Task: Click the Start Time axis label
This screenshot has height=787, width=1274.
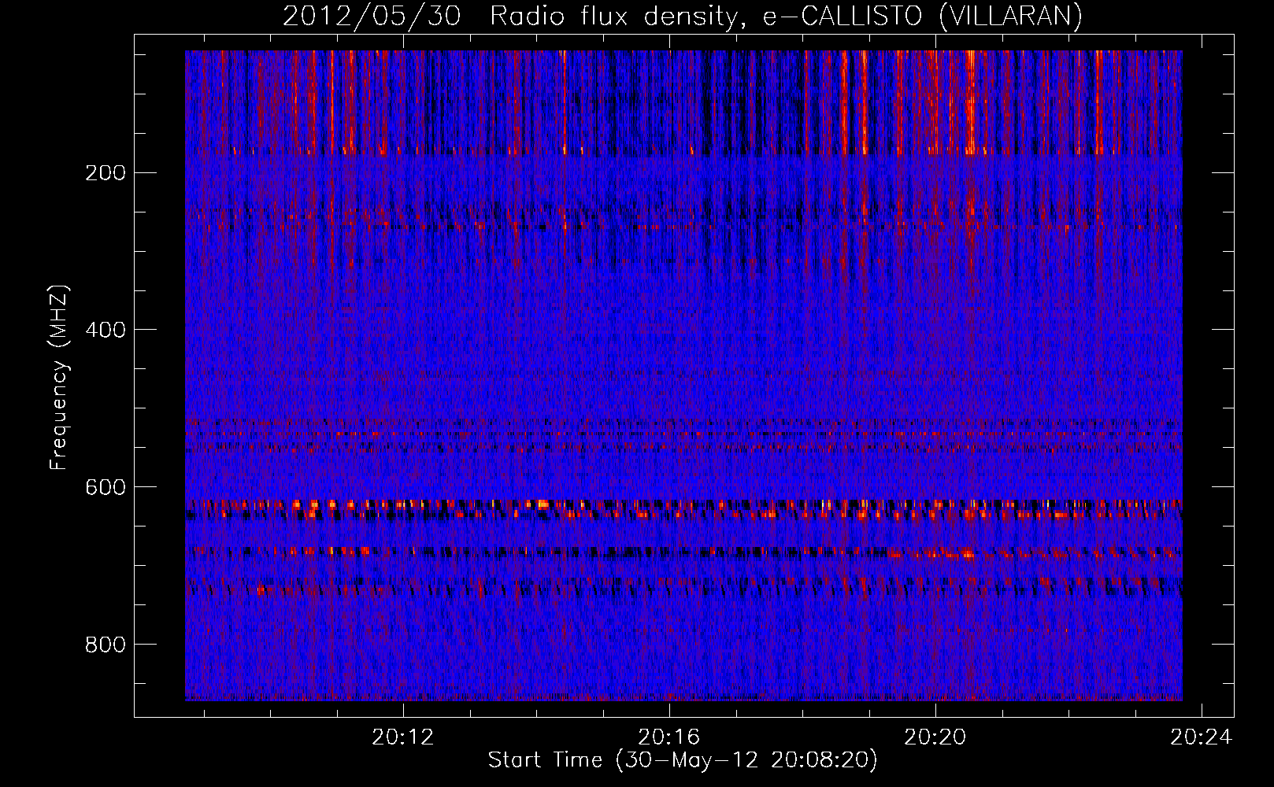Action: tap(683, 760)
